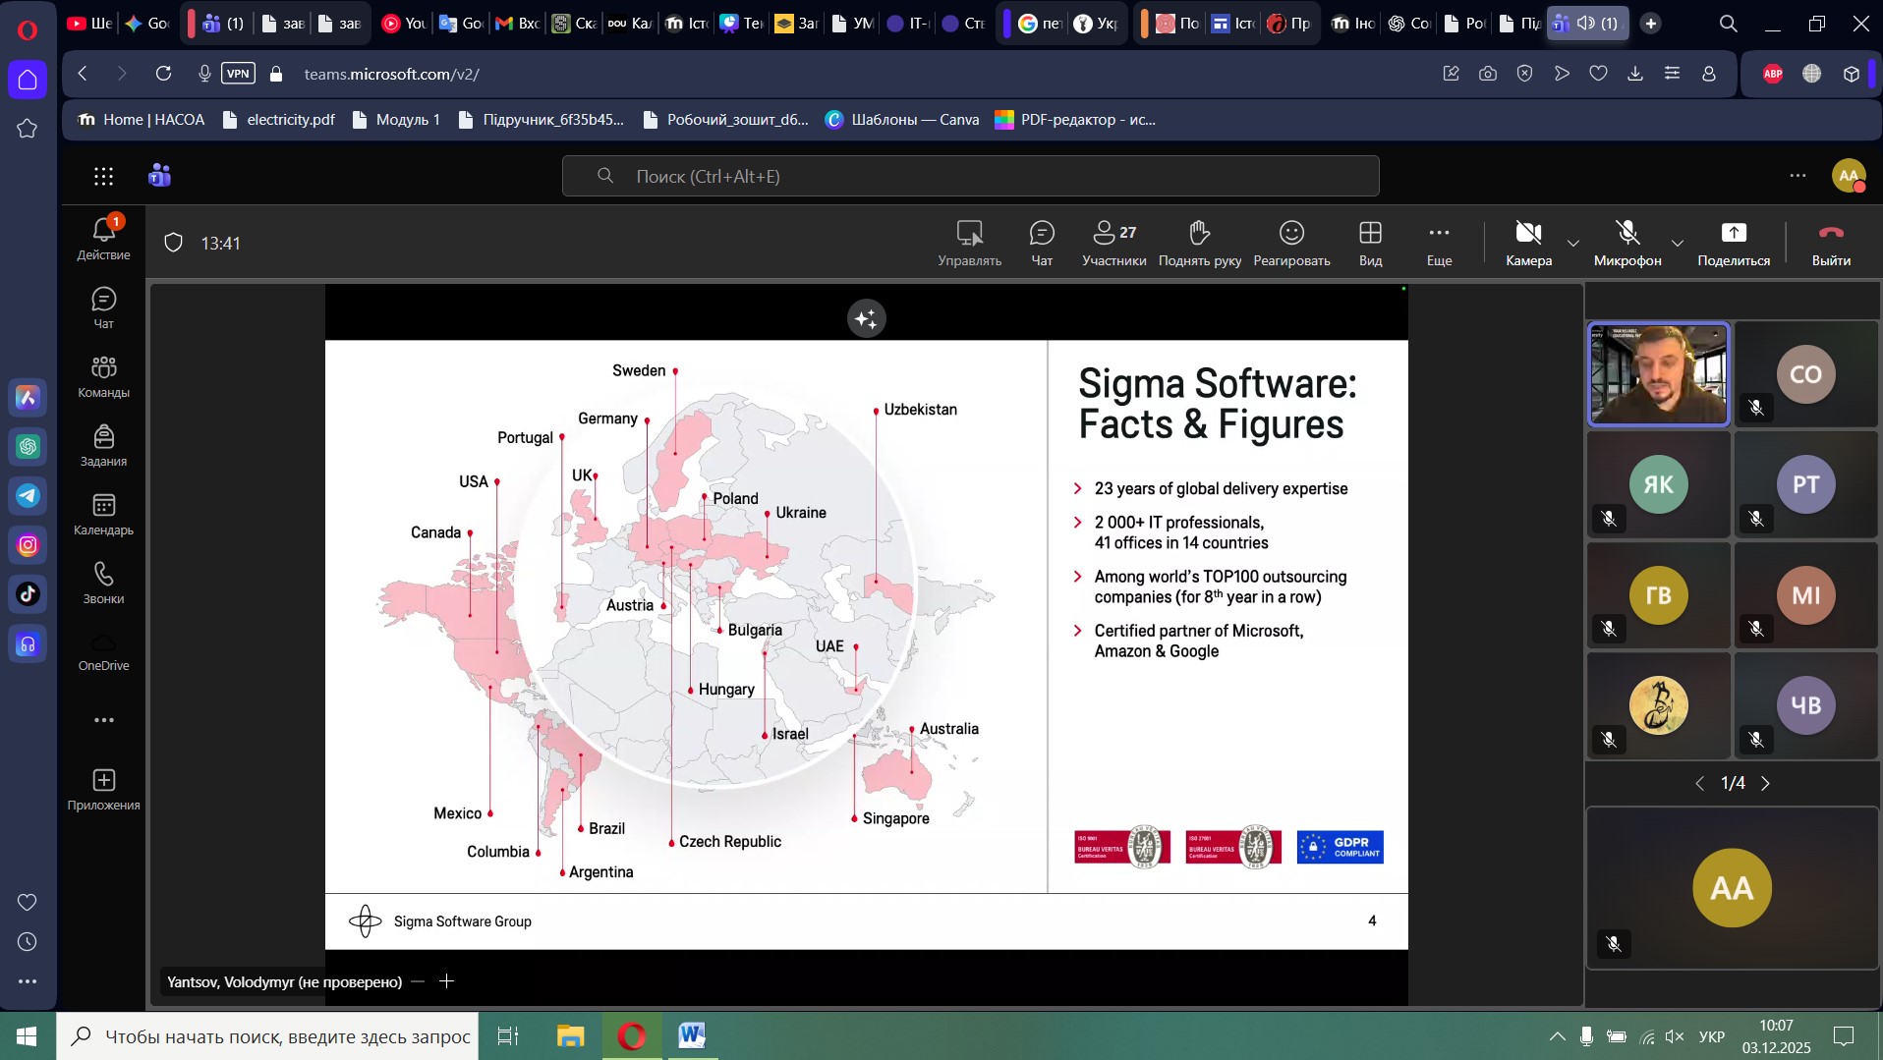Expand microphone options dropdown arrow
Screen dimensions: 1883x1060
point(1678,243)
